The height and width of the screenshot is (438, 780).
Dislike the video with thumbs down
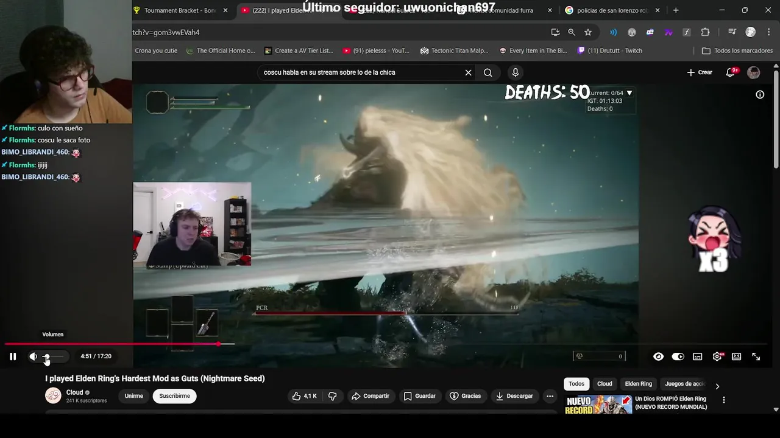pyautogui.click(x=333, y=396)
